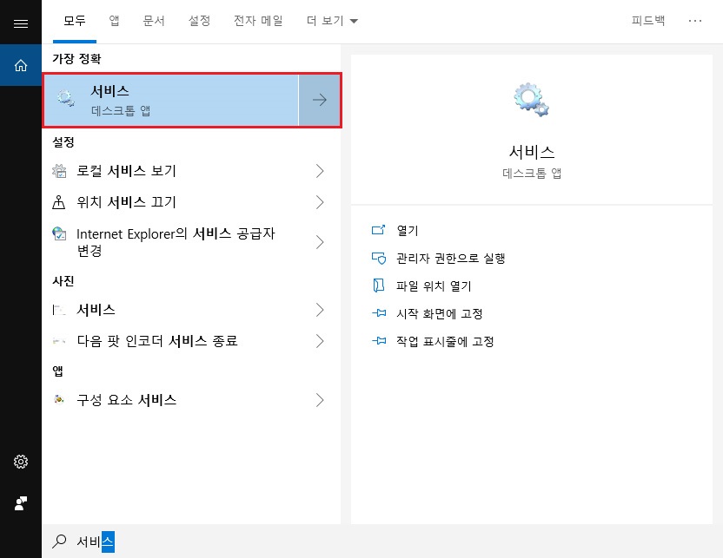The width and height of the screenshot is (723, 558).
Task: Switch to the 문서 tab
Action: pos(154,21)
